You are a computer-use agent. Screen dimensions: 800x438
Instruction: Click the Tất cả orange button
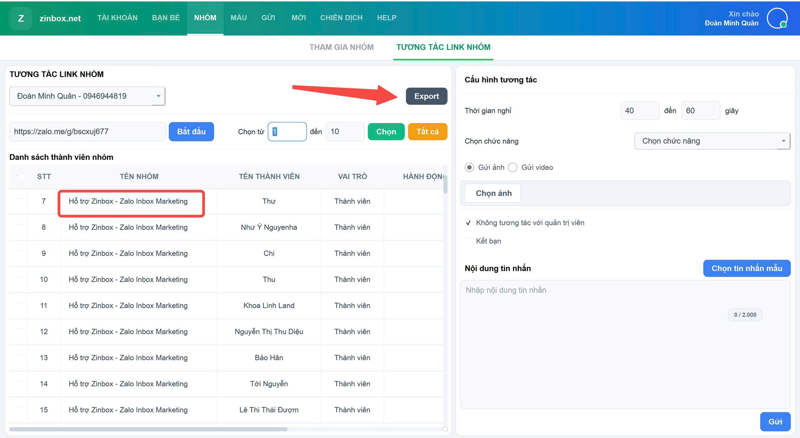click(x=427, y=131)
